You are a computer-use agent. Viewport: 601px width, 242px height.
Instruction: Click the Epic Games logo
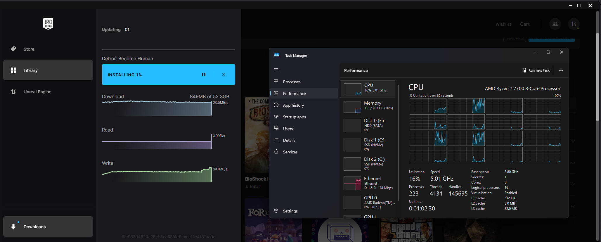click(x=48, y=24)
